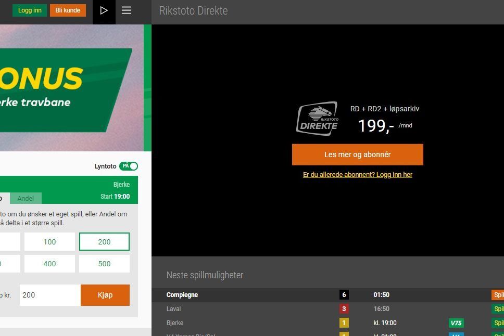Switch to the Andel tab
Screen dimensions: 504x336
(26, 198)
